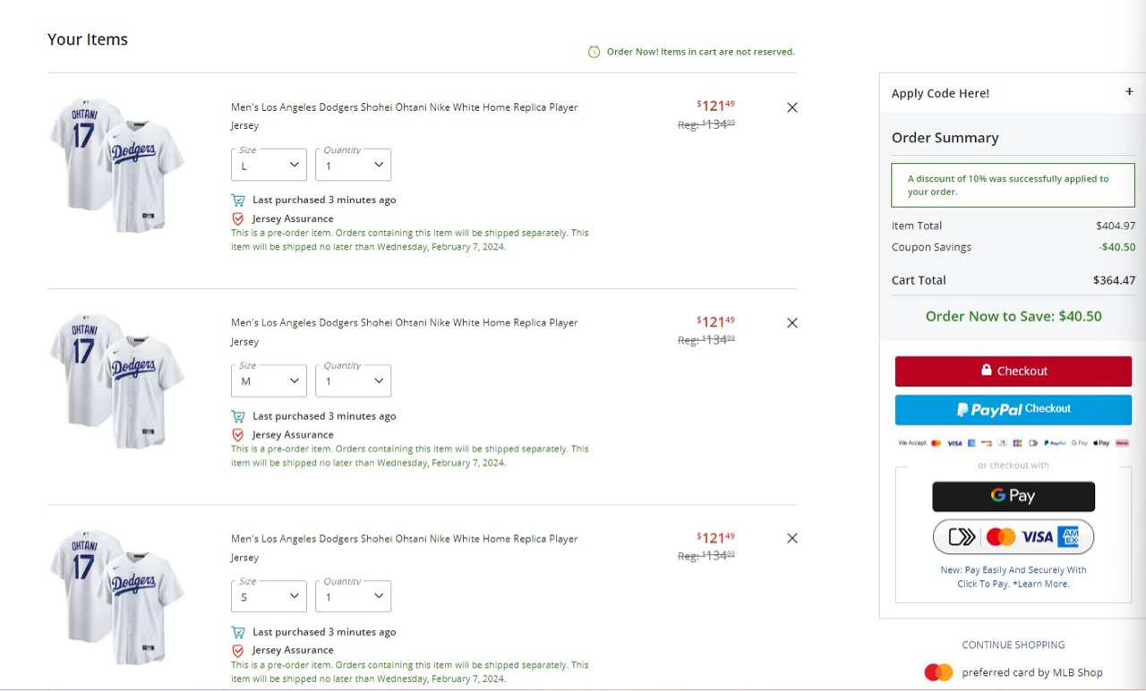The height and width of the screenshot is (691, 1146).
Task: Click the lock icon on Checkout button
Action: [986, 370]
